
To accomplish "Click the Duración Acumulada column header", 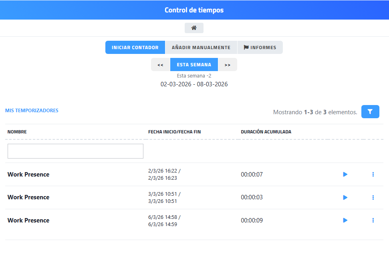I will pos(266,132).
